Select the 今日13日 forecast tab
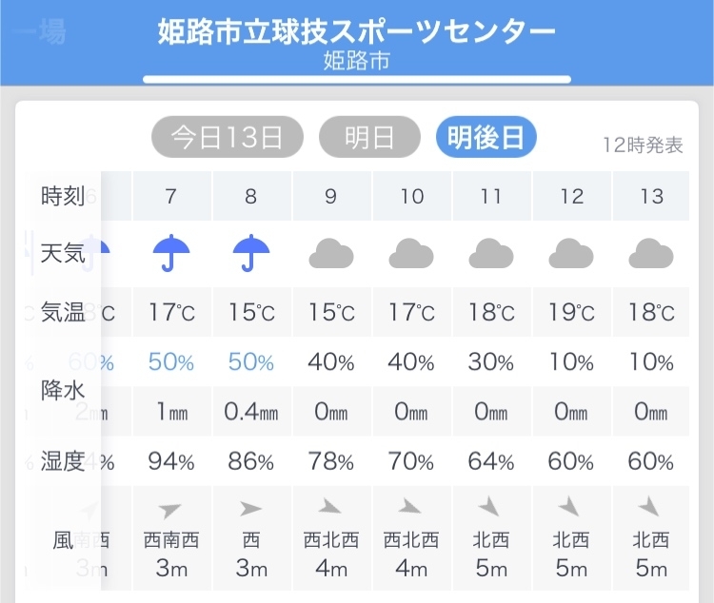Image resolution: width=714 pixels, height=603 pixels. point(228,137)
